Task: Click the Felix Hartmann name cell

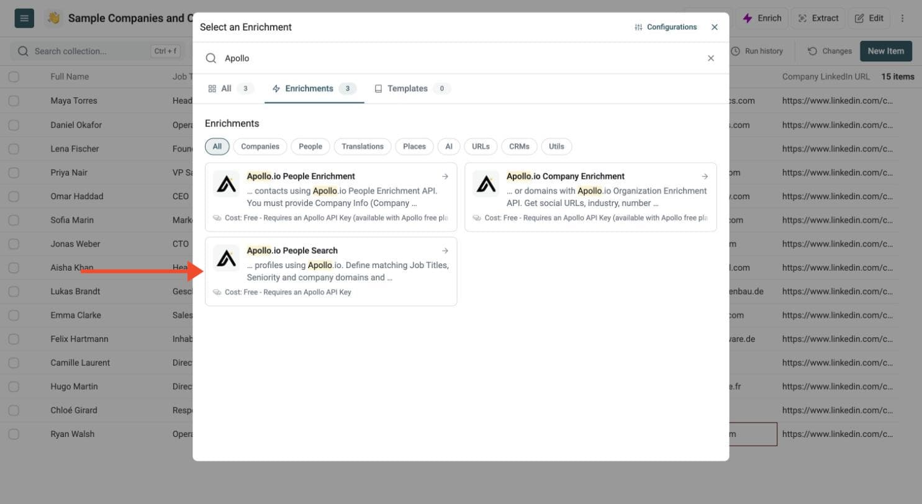Action: tap(79, 339)
